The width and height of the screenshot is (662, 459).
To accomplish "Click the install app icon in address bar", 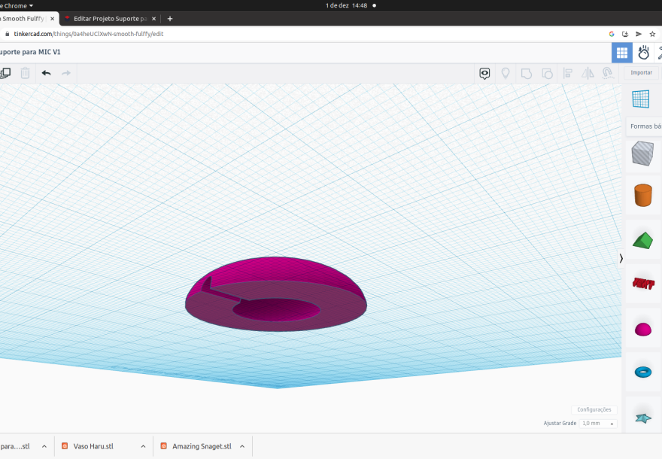I will coord(625,34).
